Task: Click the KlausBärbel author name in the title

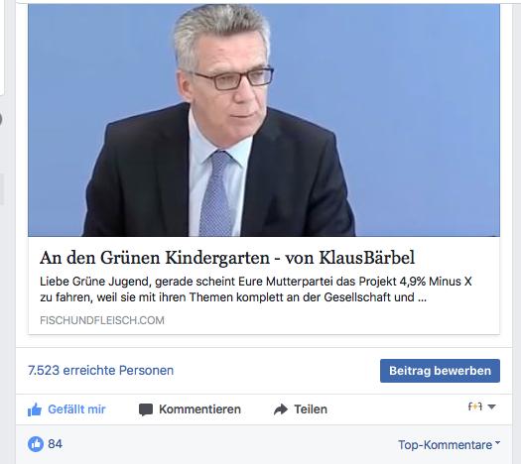Action: coord(367,258)
